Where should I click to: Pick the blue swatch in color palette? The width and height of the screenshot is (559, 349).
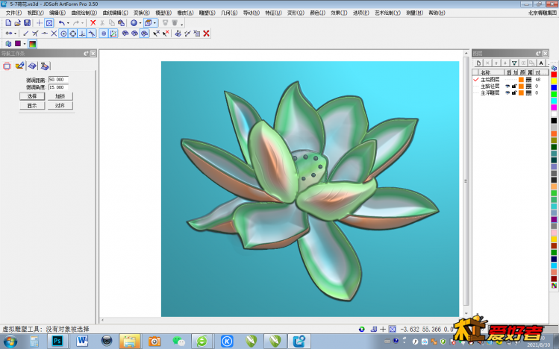tap(554, 87)
